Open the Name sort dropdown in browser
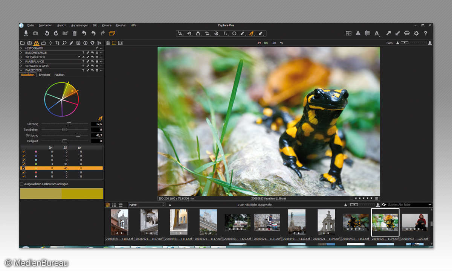This screenshot has width=452, height=271. coord(147,205)
